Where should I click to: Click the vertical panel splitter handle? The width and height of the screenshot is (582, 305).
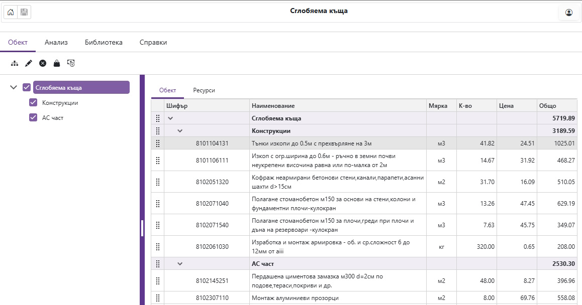[x=142, y=228]
